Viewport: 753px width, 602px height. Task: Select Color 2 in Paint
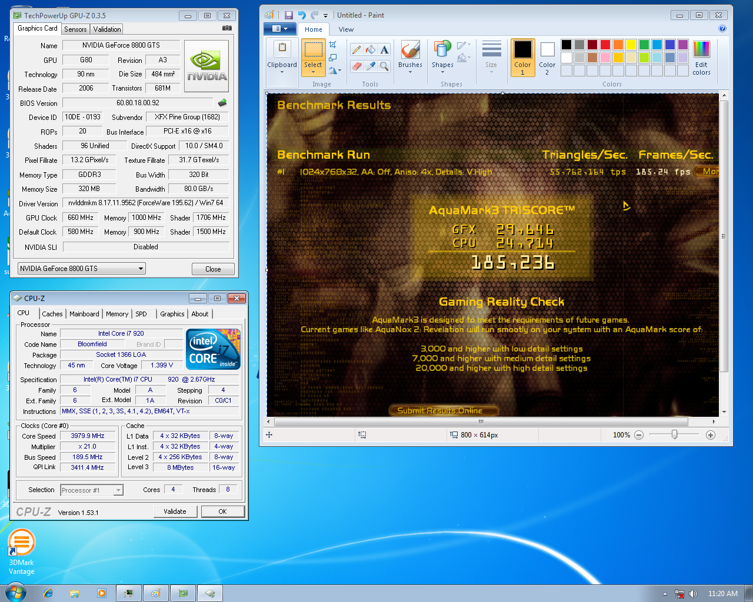tap(547, 58)
